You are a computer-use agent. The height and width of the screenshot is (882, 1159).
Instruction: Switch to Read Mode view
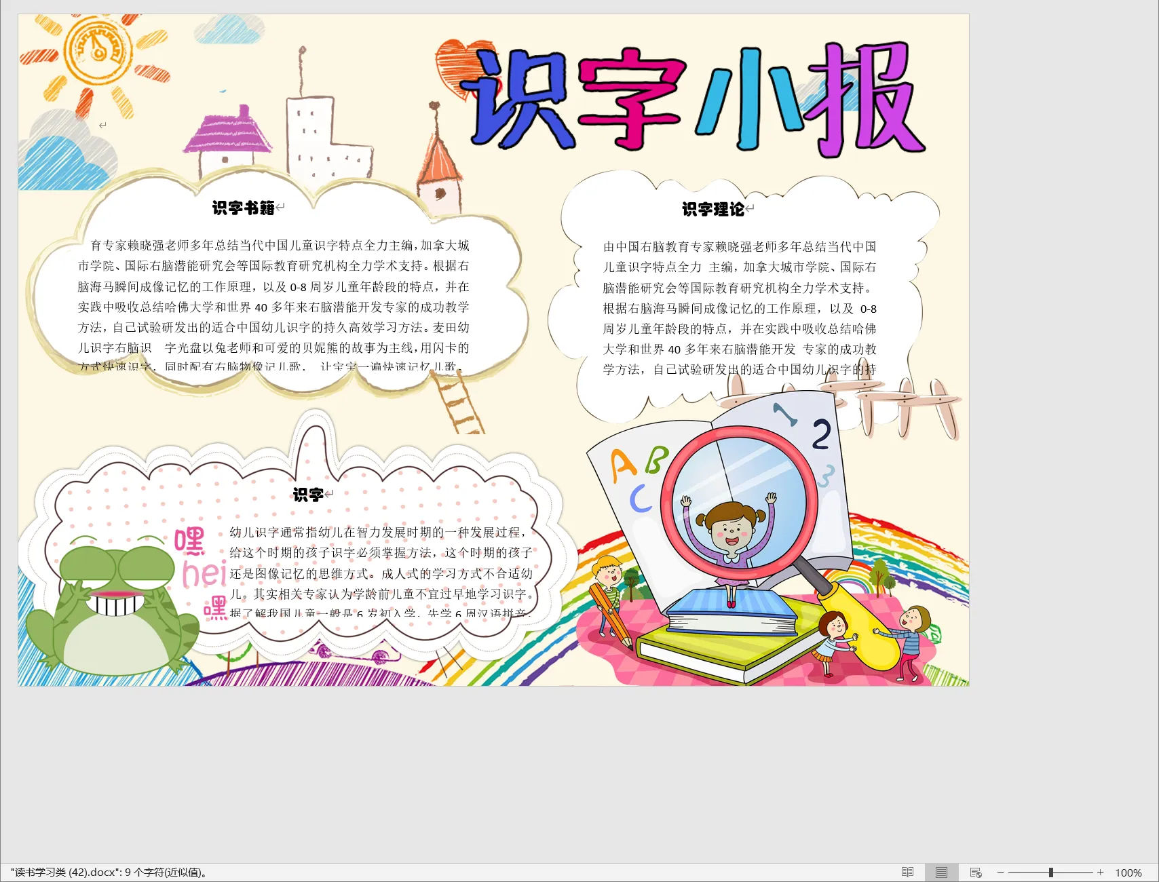907,873
